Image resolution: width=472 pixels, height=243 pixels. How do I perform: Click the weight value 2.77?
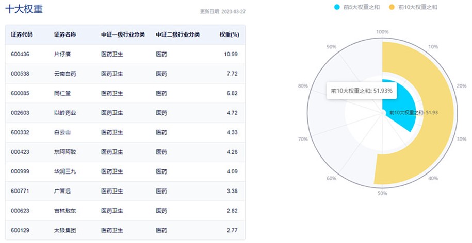coord(232,230)
